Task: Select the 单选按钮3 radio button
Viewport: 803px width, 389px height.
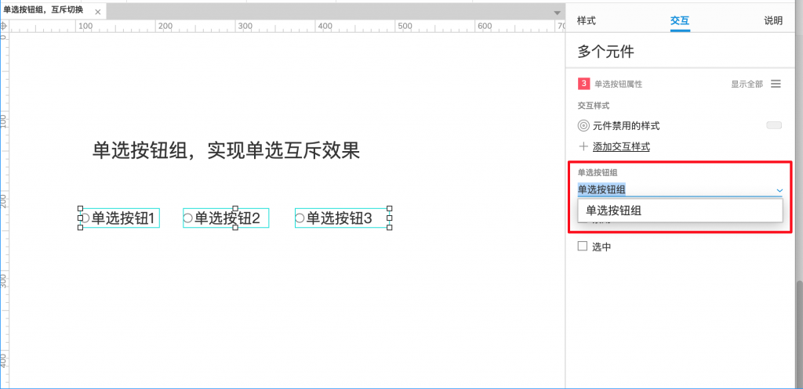Action: click(x=300, y=218)
